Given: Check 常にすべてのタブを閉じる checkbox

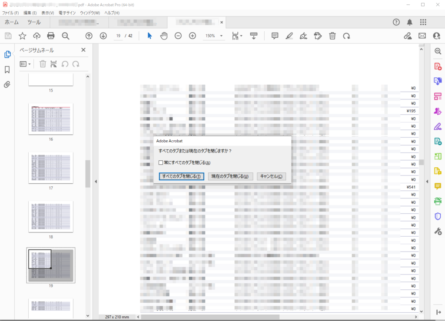Looking at the screenshot, I should point(161,162).
